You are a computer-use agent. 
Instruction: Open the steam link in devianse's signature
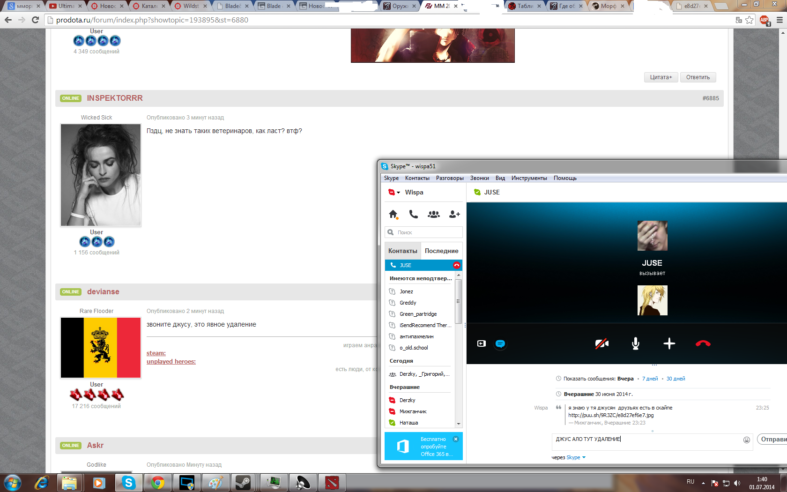156,353
